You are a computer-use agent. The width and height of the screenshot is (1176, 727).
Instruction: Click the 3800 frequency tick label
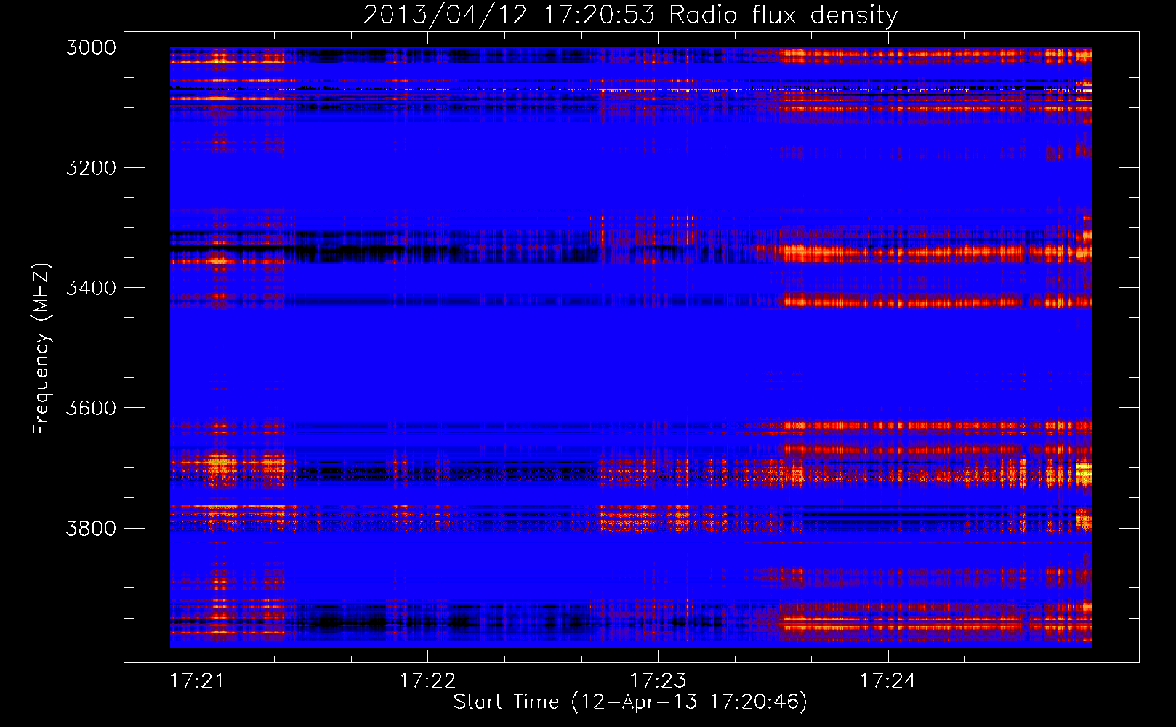pyautogui.click(x=91, y=528)
